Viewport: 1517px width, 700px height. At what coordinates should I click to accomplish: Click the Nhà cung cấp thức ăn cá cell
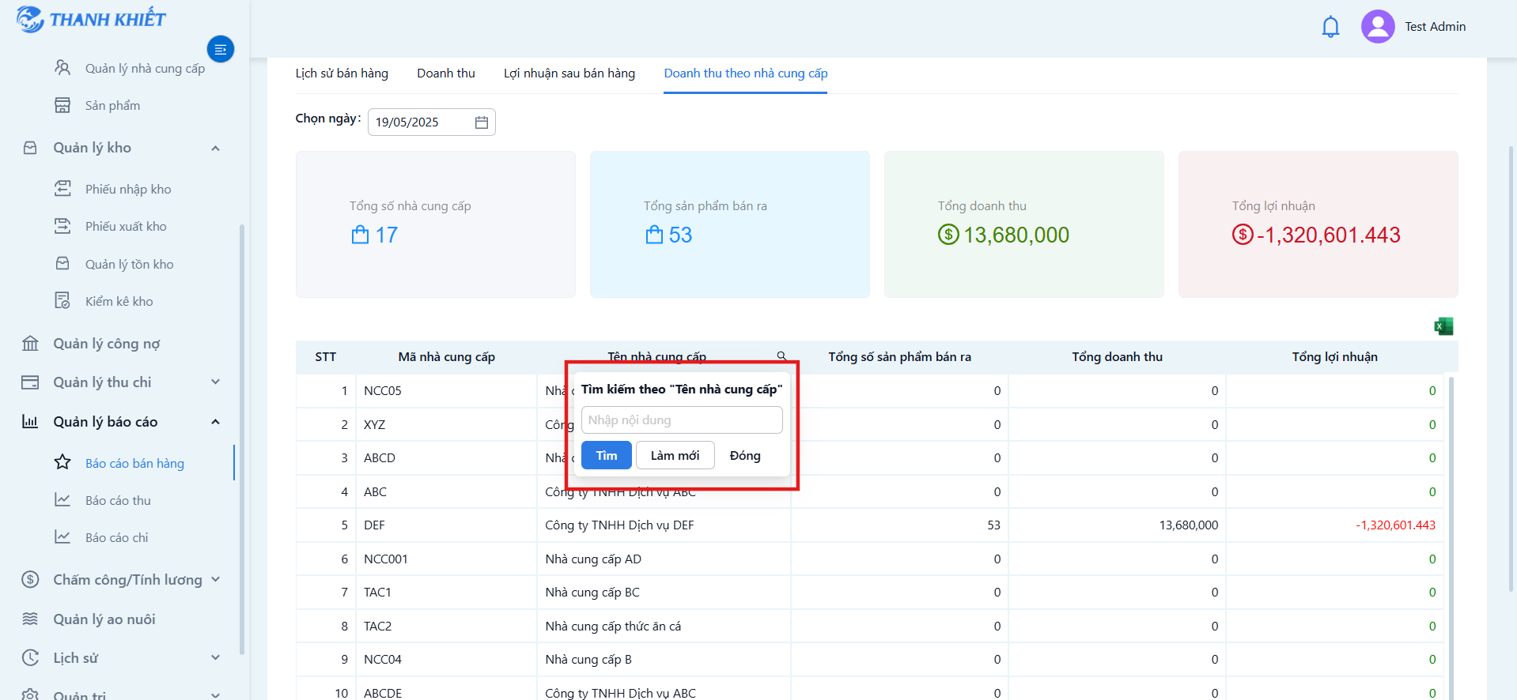664,626
